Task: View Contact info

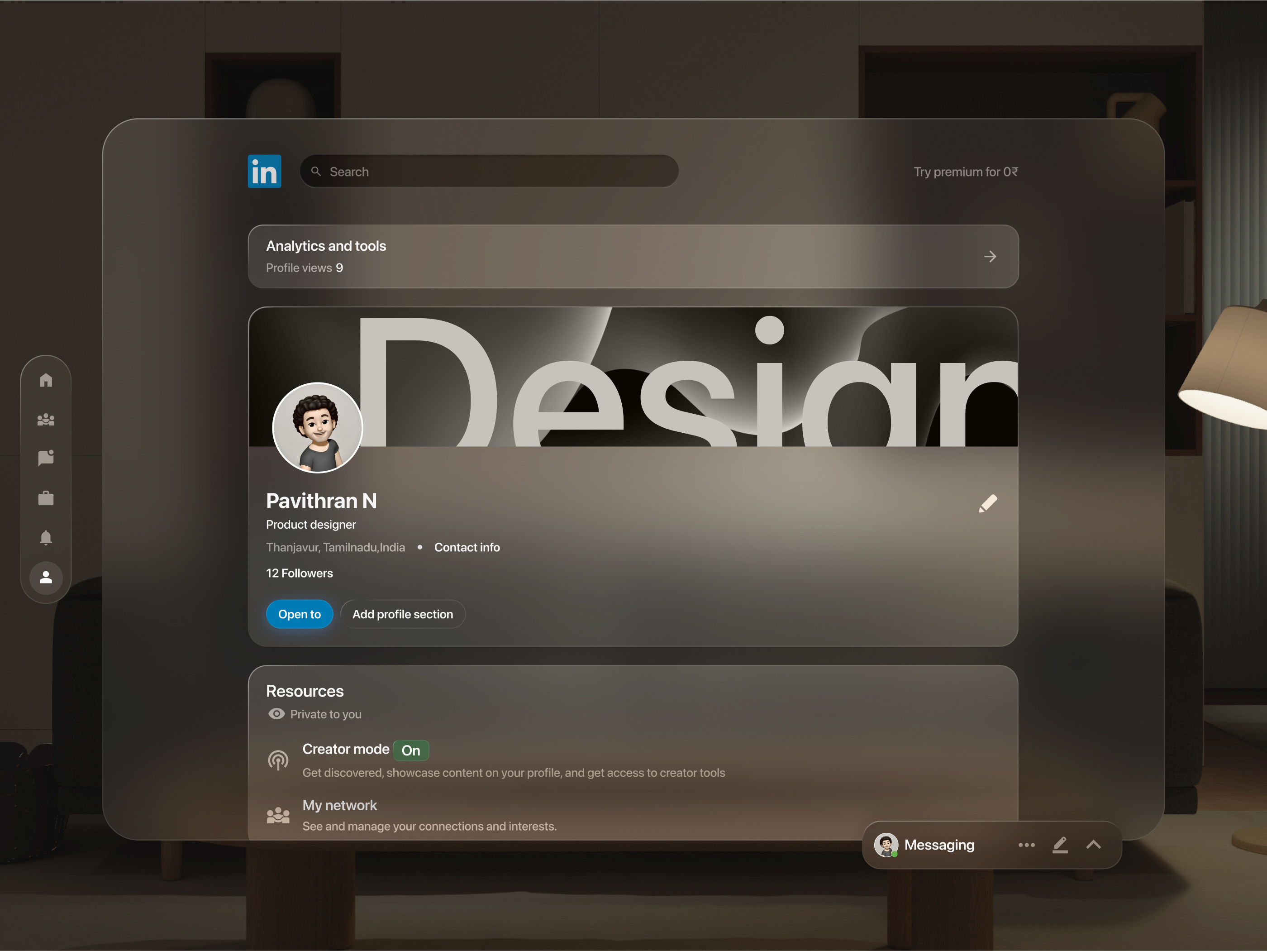Action: point(467,547)
